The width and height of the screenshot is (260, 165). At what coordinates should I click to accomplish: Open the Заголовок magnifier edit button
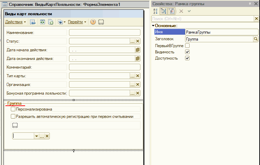[256, 39]
